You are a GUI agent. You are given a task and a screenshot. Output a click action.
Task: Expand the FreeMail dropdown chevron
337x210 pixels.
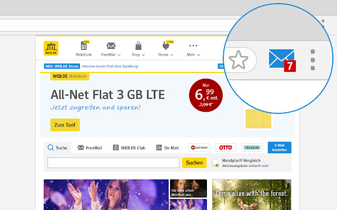click(119, 55)
